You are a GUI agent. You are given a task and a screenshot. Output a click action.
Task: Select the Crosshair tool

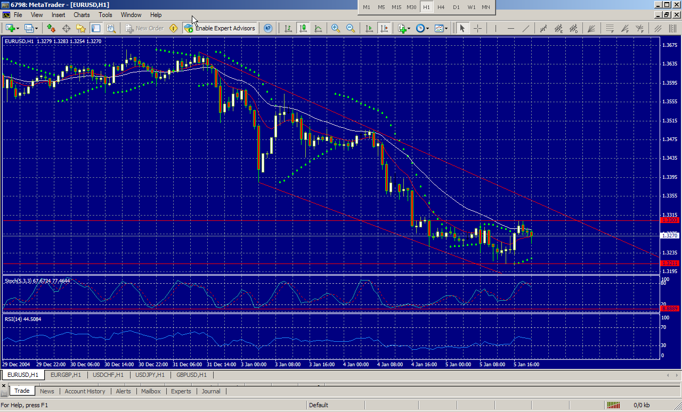(477, 28)
